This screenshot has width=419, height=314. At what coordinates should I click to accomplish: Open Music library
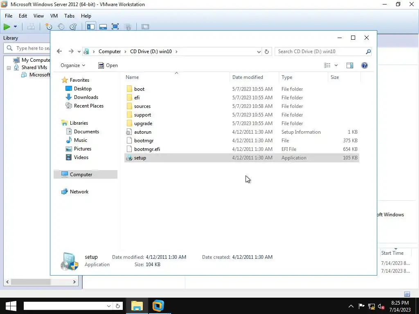point(77,140)
